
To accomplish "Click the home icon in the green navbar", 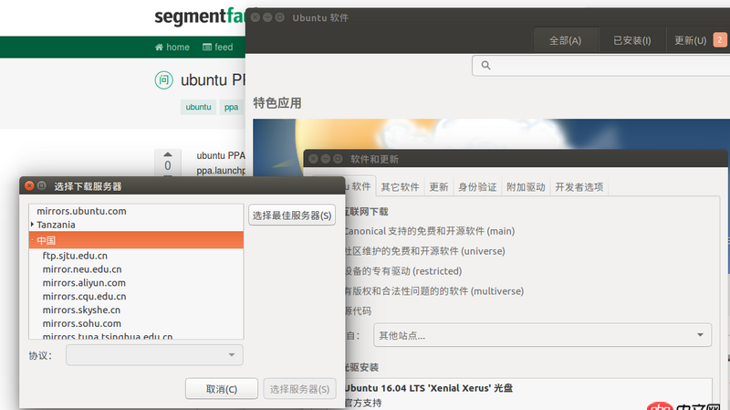I will [160, 47].
